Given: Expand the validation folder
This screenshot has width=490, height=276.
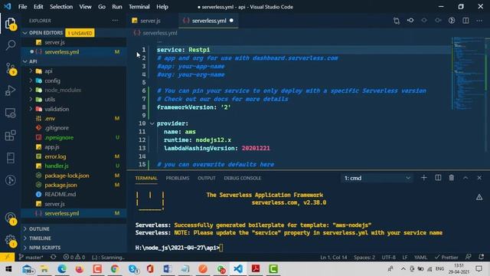Looking at the screenshot, I should 31,109.
